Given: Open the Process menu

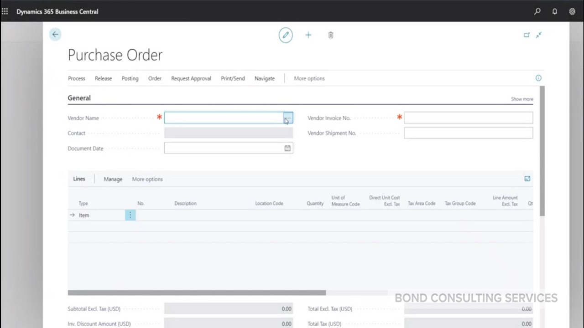Looking at the screenshot, I should [x=77, y=78].
